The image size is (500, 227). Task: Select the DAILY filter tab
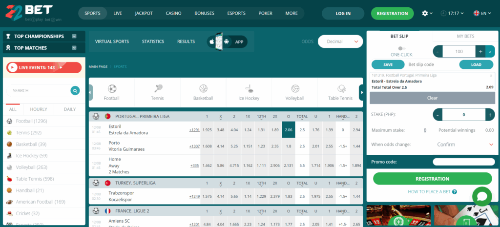69,109
